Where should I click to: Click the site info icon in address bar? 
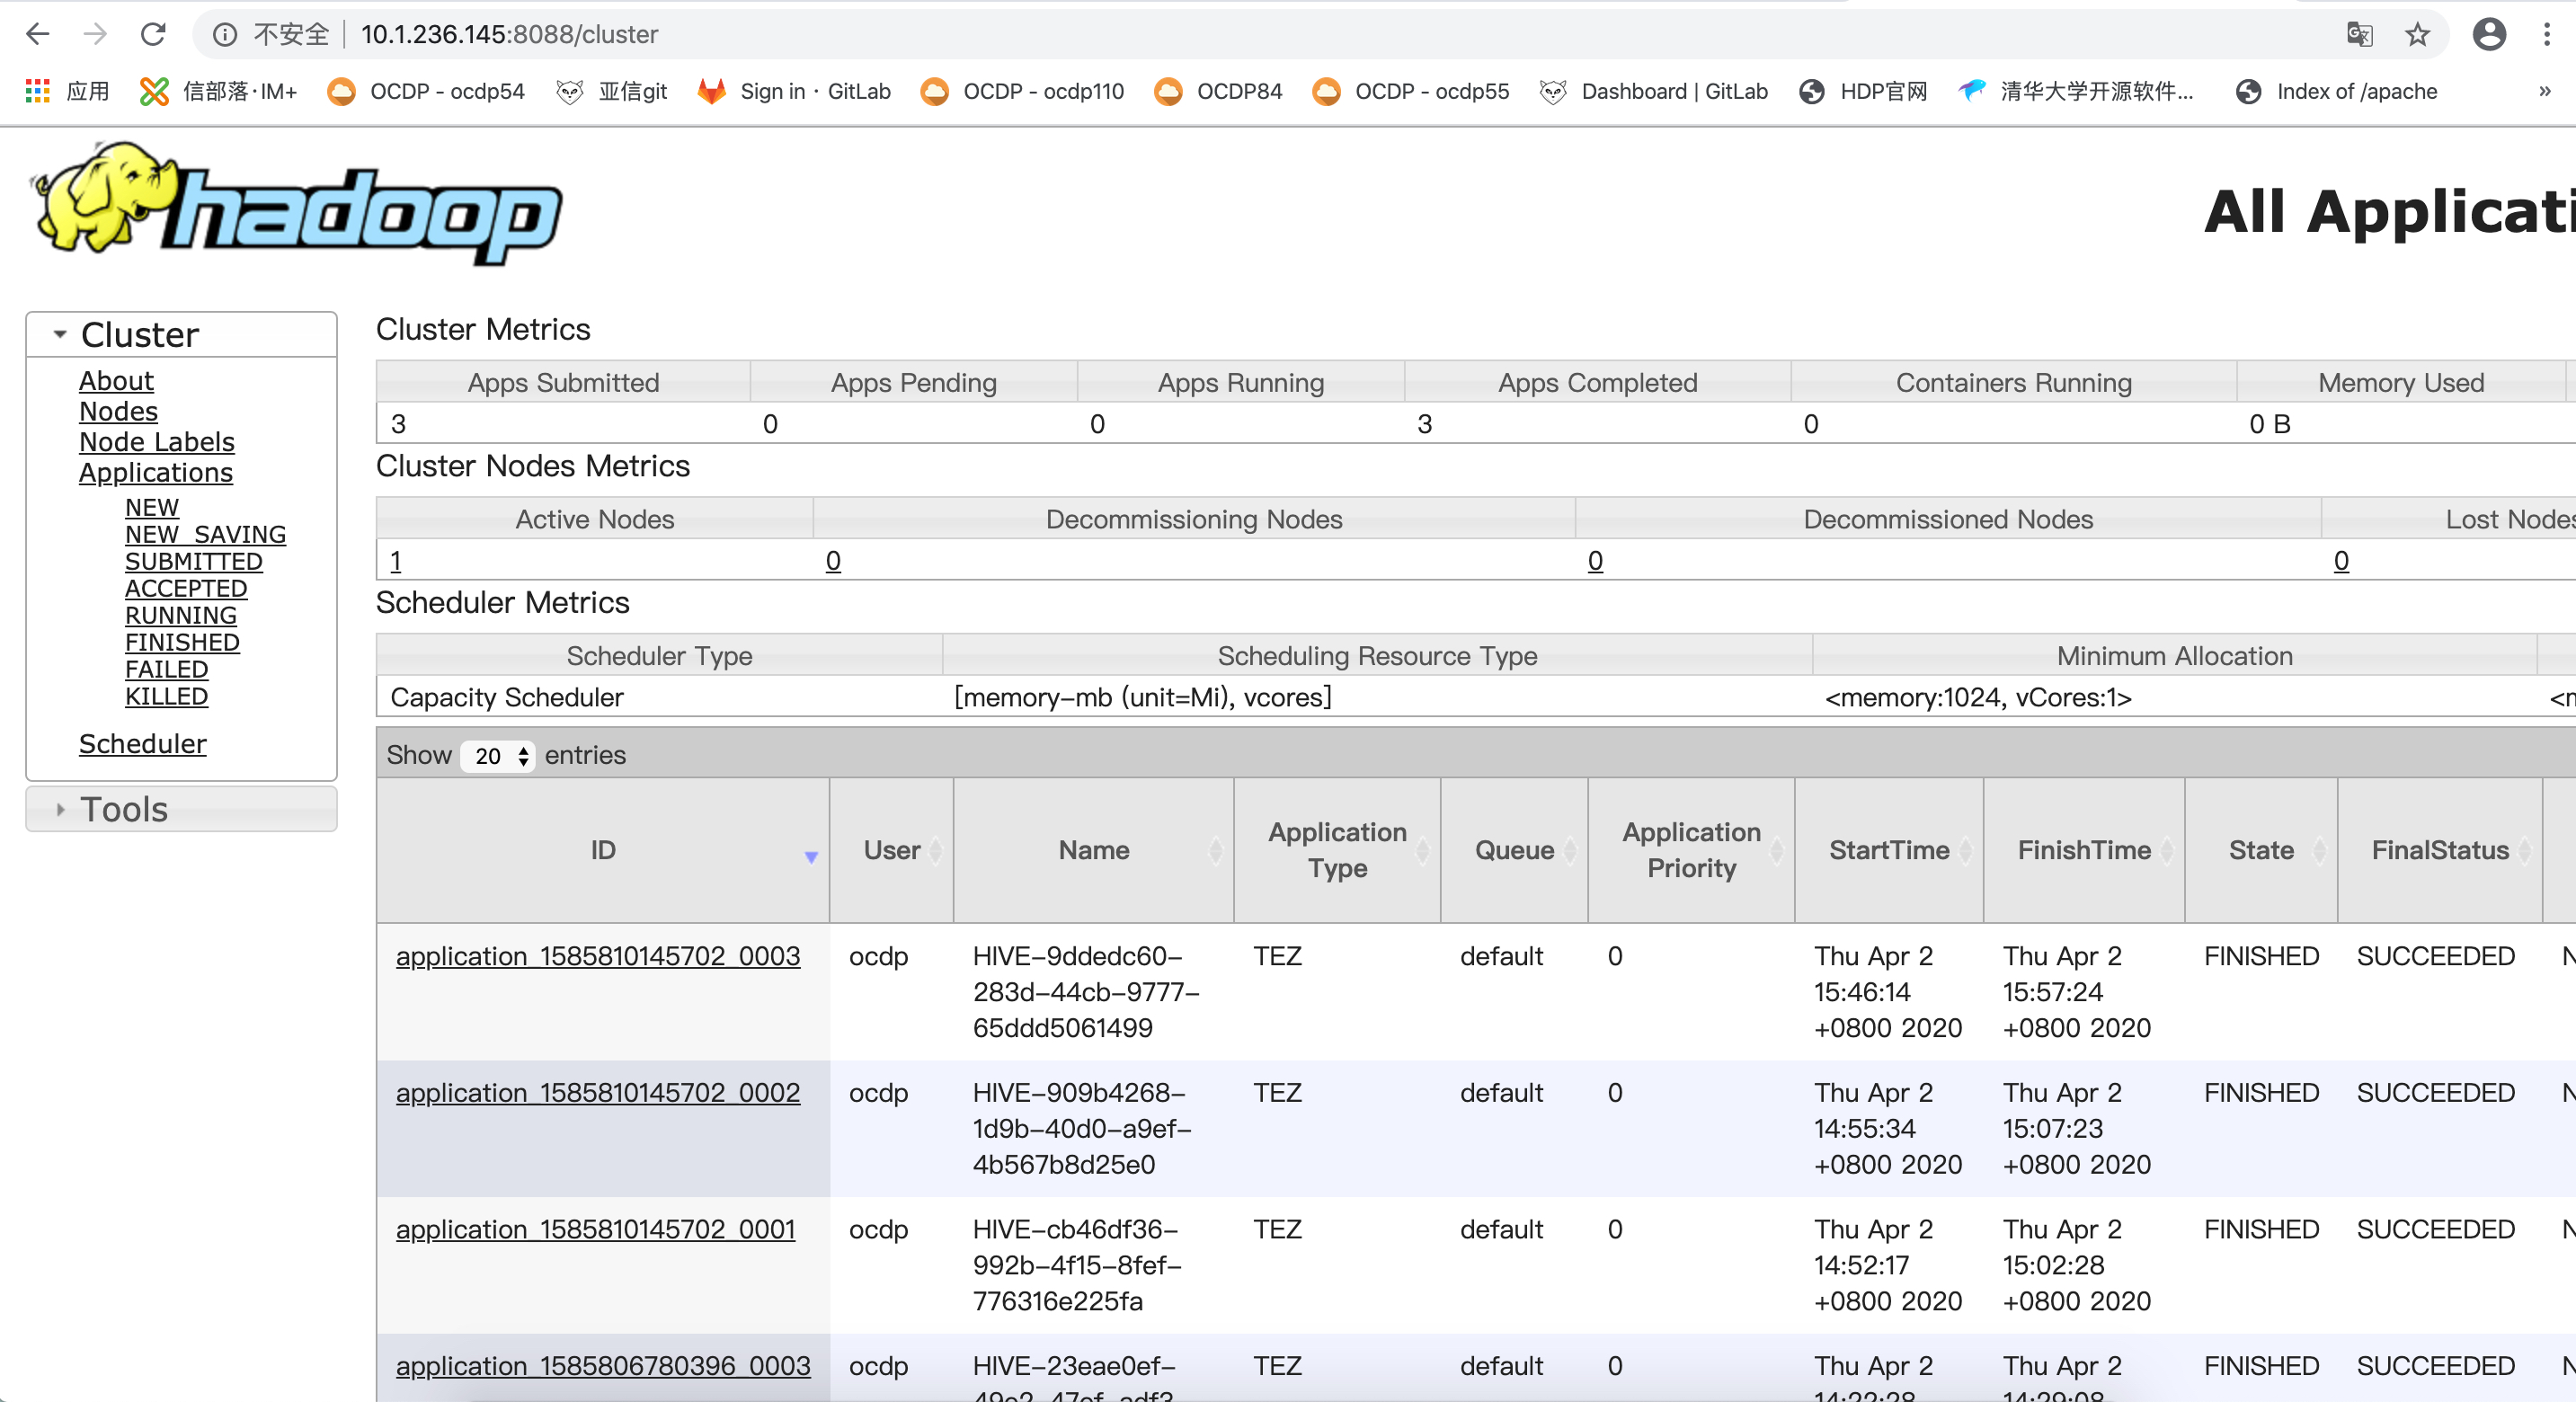[x=226, y=35]
